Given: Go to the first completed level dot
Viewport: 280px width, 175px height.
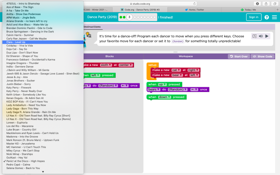Looking at the screenshot, I should [121, 17].
